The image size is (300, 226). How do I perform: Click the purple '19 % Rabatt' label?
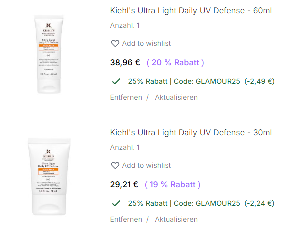click(x=173, y=185)
